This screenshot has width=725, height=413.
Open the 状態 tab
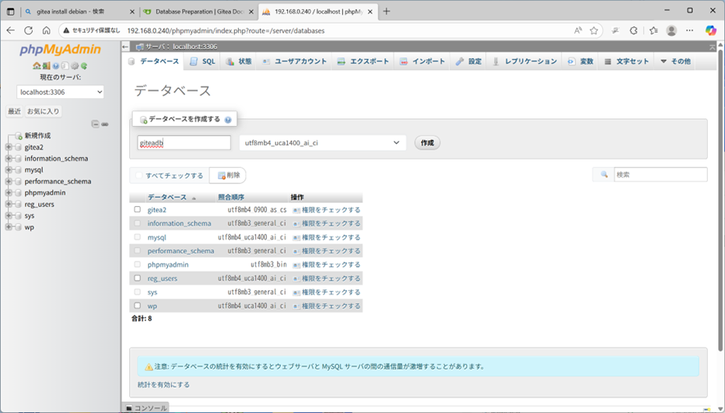(239, 61)
